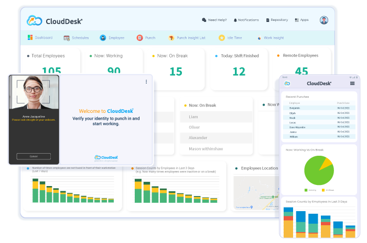Select Mason withinshaw in On Break list

click(x=216, y=149)
